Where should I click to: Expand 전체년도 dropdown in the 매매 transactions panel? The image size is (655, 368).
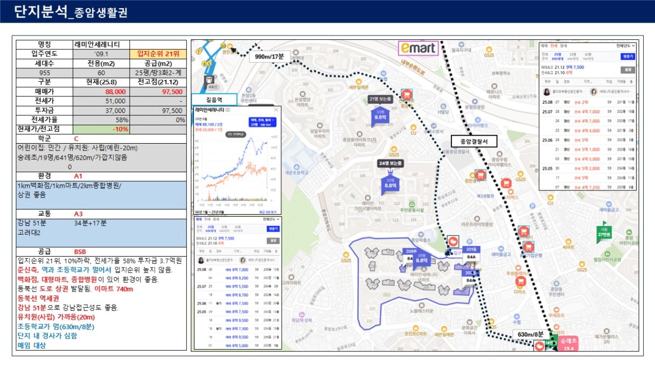pos(271,220)
